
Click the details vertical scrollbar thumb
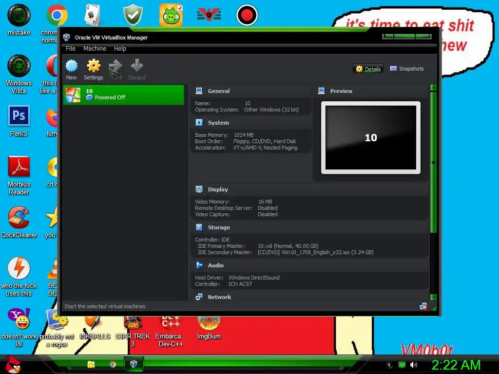433,162
